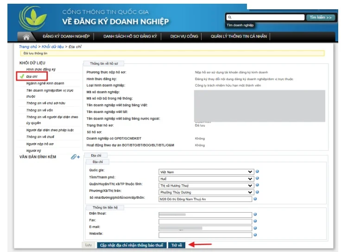The width and height of the screenshot is (341, 252).
Task: Click the Điện thoại input field
Action: (x=205, y=215)
